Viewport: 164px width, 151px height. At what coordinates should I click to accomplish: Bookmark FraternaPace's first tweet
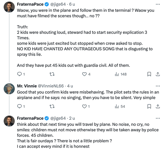click(x=149, y=74)
